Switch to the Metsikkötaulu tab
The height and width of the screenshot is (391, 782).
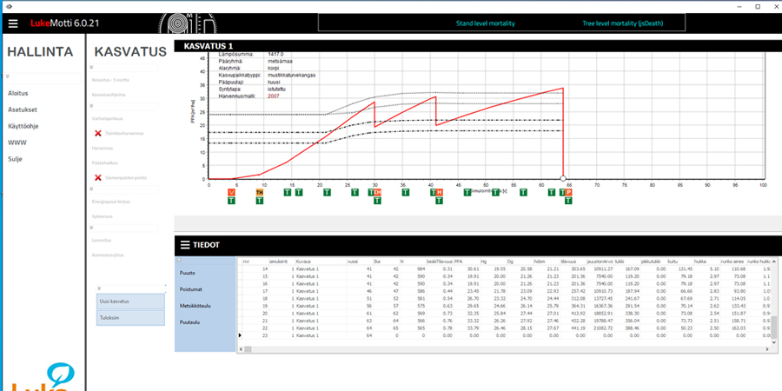[195, 305]
